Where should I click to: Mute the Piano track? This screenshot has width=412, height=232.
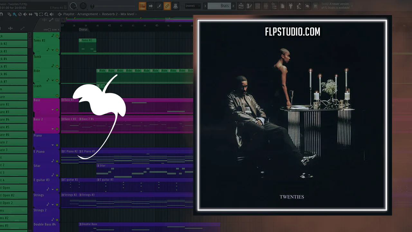coord(57,146)
